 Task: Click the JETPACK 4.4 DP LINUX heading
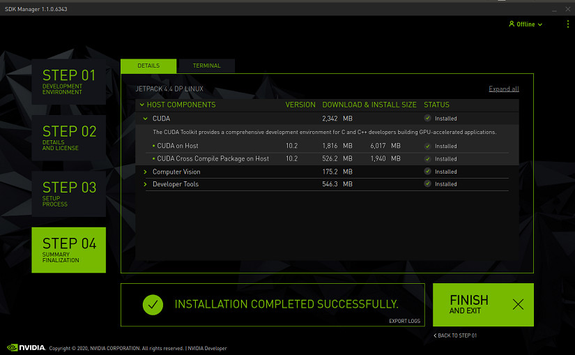point(169,89)
